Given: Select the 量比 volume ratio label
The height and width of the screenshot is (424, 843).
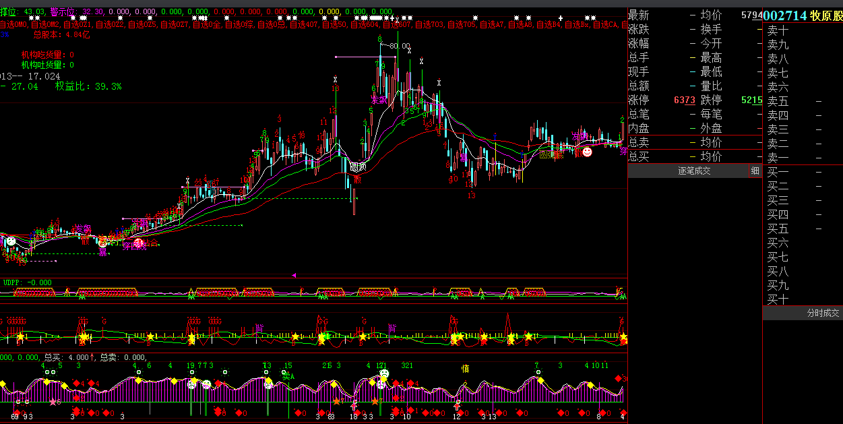Looking at the screenshot, I should pyautogui.click(x=712, y=86).
